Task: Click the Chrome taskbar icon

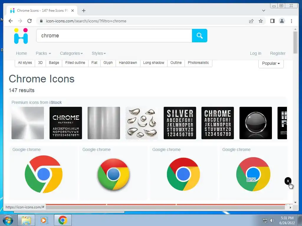Action: 63,220
